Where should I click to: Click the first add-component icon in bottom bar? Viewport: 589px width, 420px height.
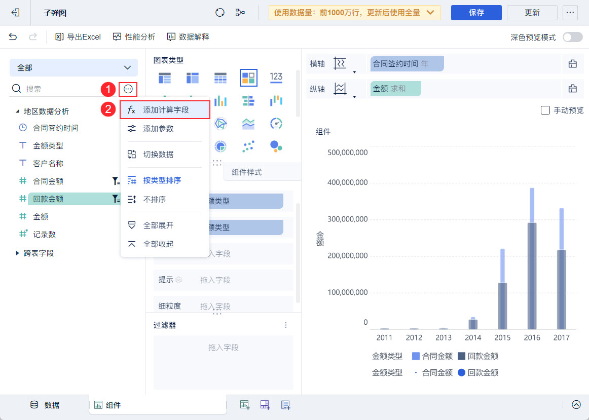(x=245, y=405)
